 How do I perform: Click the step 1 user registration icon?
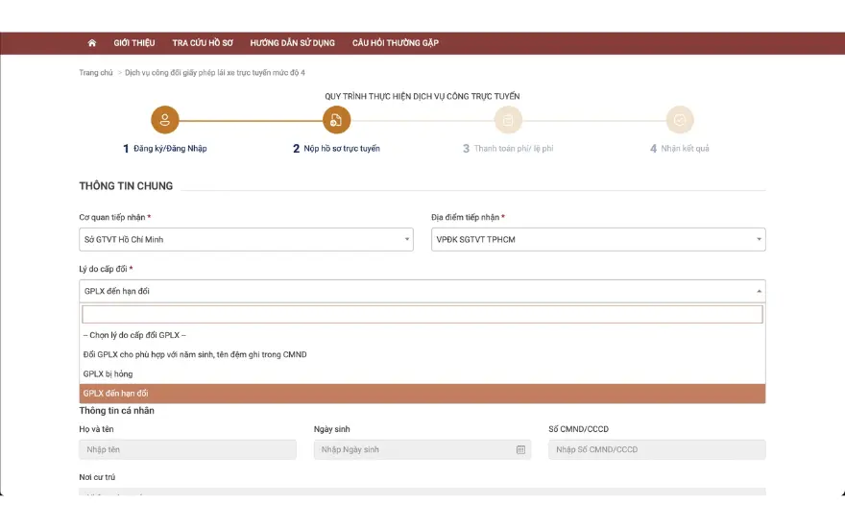pyautogui.click(x=165, y=120)
